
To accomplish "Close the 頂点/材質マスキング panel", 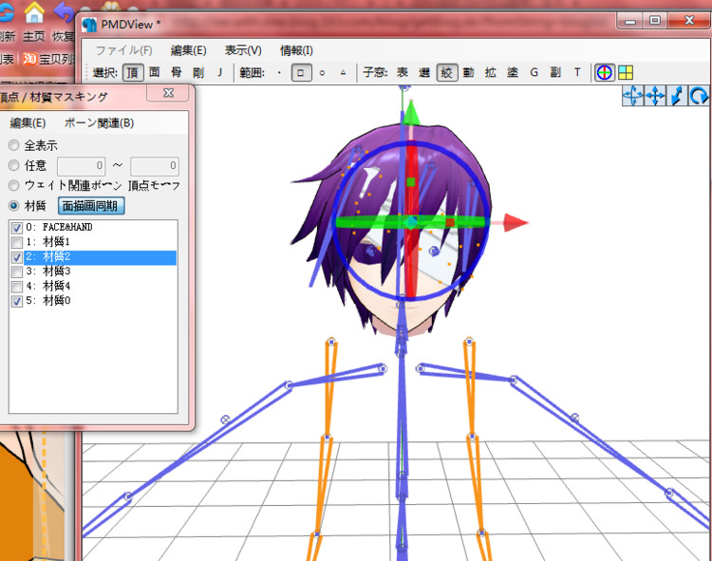I will pos(168,93).
